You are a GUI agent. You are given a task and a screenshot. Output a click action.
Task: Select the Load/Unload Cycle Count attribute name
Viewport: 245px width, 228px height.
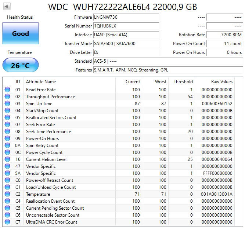click(x=51, y=187)
